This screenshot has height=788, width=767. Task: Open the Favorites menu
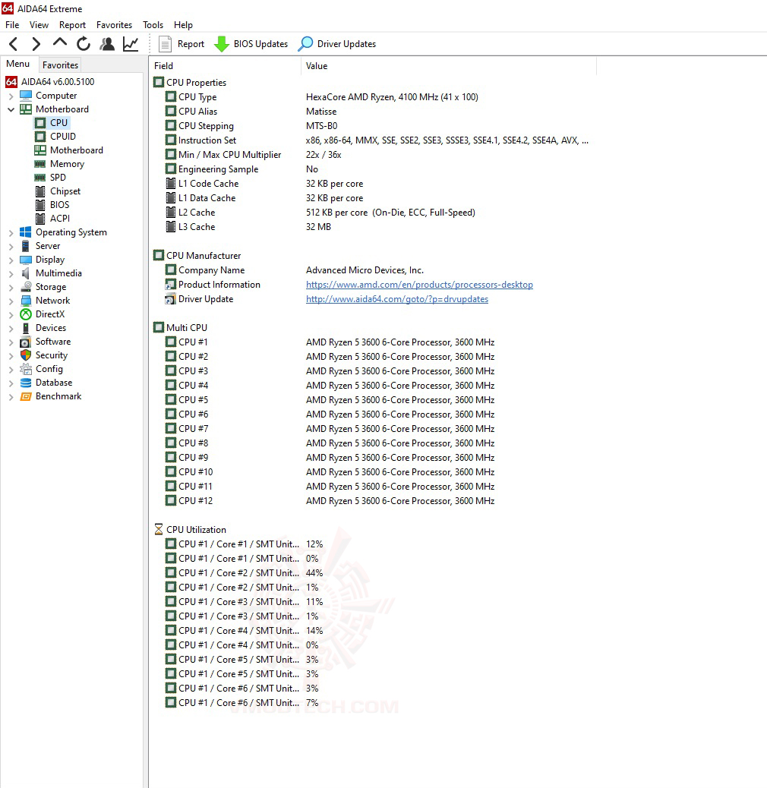point(114,24)
